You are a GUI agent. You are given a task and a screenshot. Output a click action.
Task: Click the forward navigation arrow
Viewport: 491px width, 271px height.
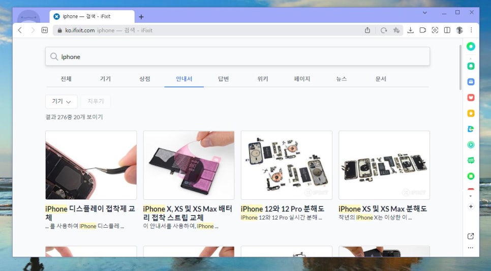coord(33,30)
